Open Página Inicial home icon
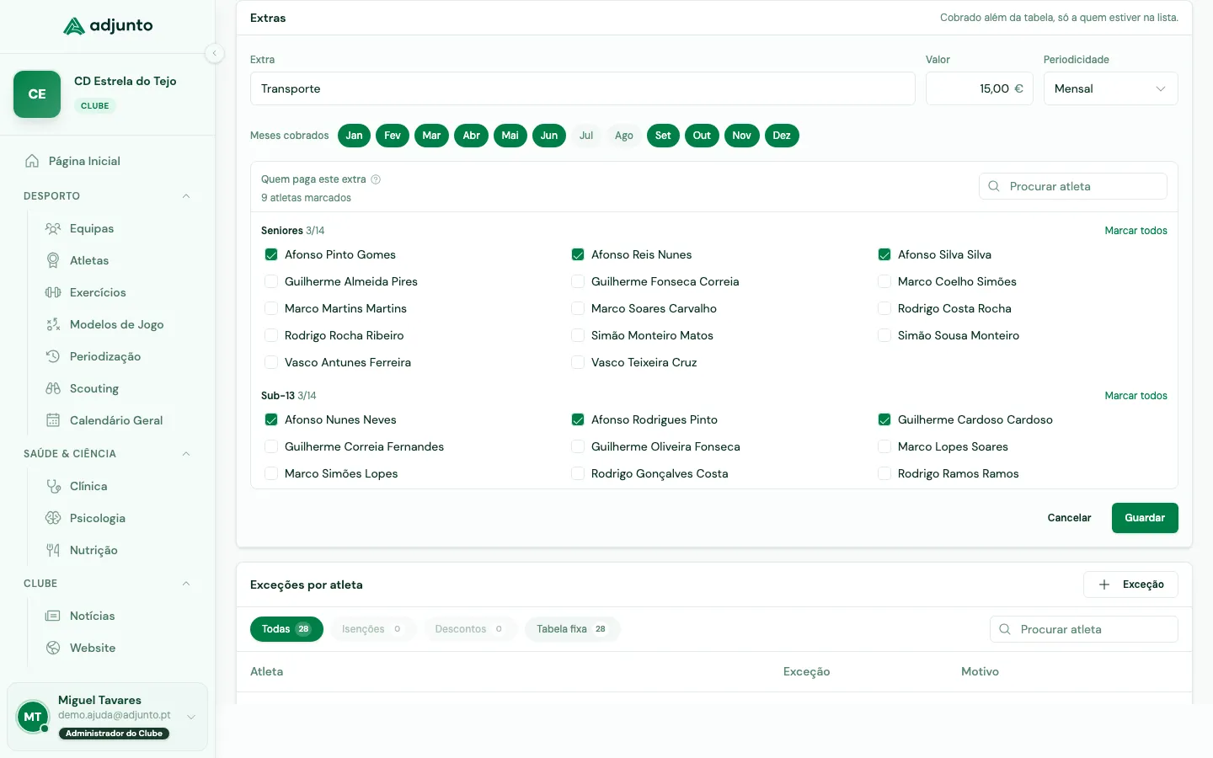 click(32, 161)
